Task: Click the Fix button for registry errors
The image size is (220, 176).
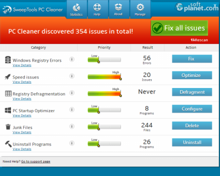Action: click(x=192, y=59)
